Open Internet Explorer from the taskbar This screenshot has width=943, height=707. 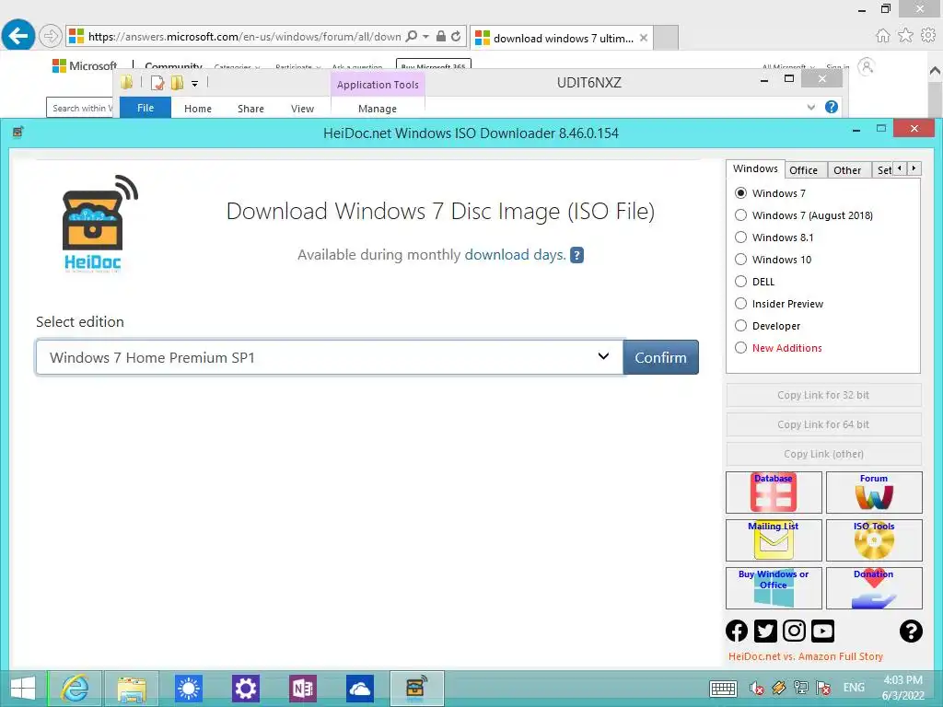[x=76, y=689]
